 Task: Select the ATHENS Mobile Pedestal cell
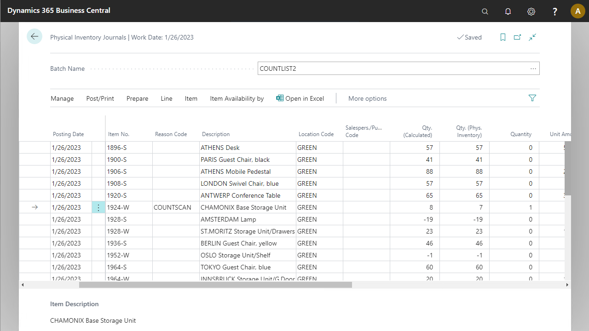(x=248, y=171)
